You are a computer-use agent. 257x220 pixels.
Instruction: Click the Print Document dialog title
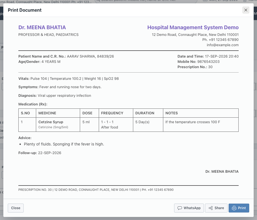coord(25,10)
